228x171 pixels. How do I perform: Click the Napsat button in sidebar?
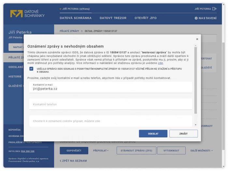[16, 47]
